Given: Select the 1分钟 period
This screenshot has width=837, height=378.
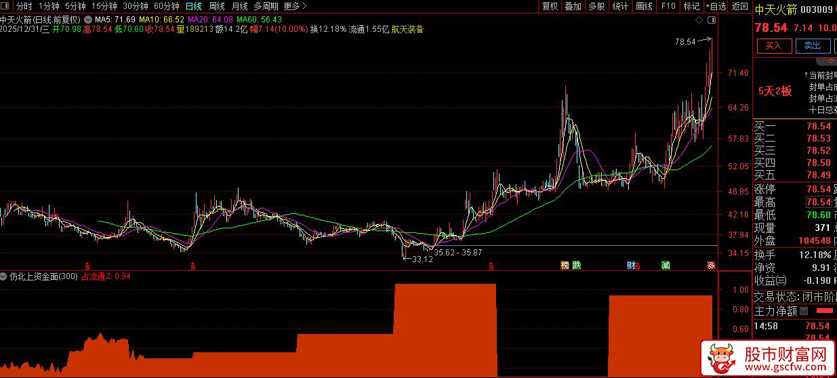Looking at the screenshot, I should 49,6.
